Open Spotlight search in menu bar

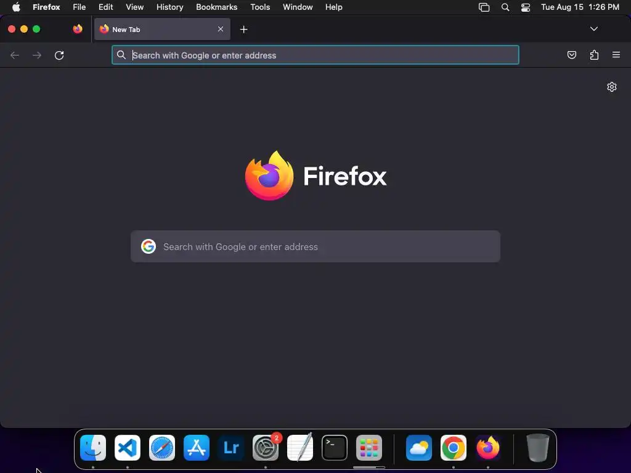coord(505,7)
